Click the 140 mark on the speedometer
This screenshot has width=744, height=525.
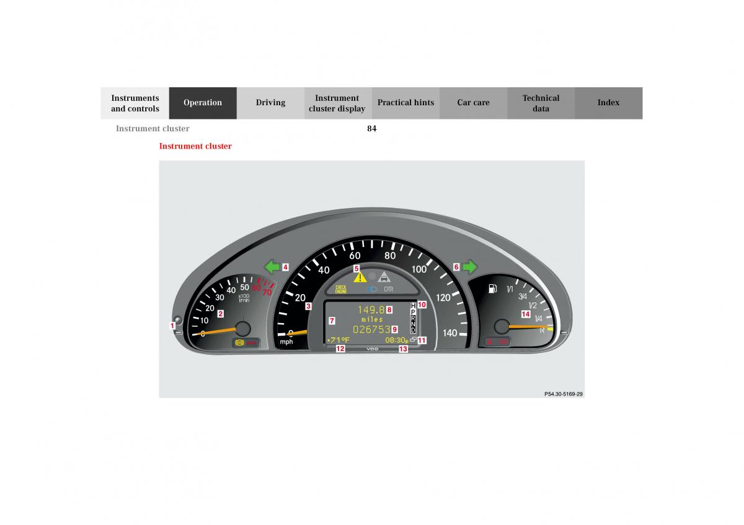point(449,333)
